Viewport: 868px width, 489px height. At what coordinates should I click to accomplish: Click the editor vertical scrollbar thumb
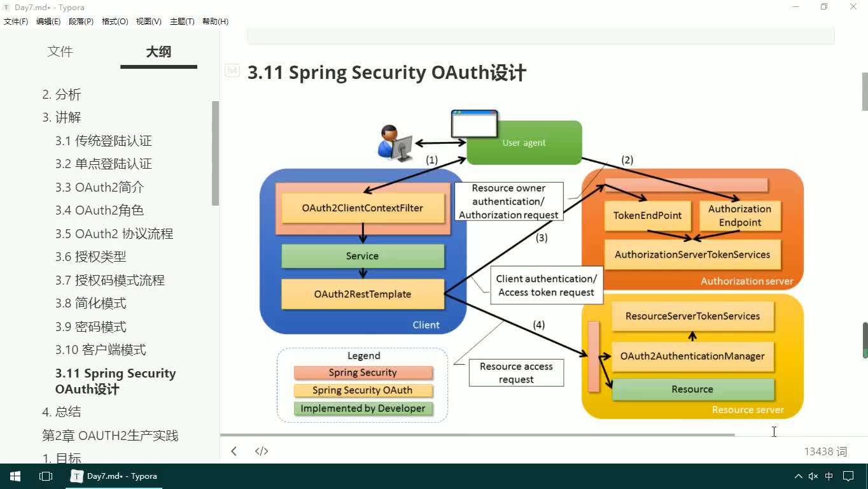click(865, 91)
